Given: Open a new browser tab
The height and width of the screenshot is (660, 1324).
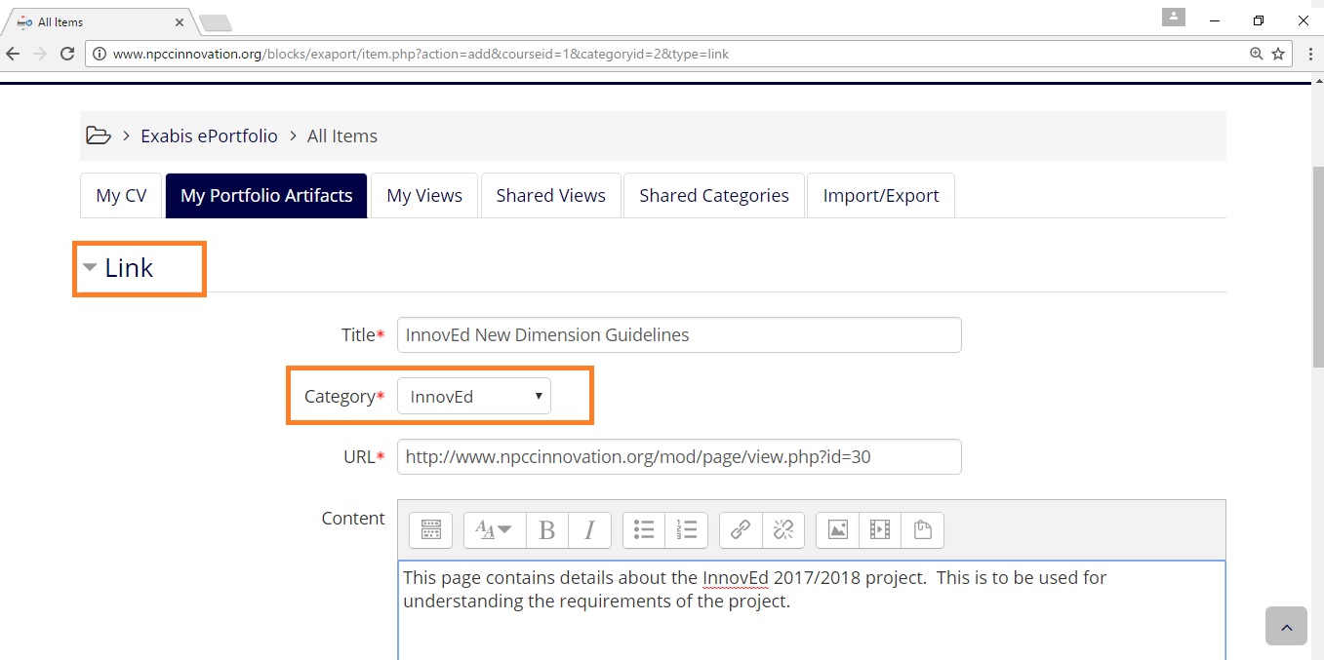Looking at the screenshot, I should pos(215,22).
